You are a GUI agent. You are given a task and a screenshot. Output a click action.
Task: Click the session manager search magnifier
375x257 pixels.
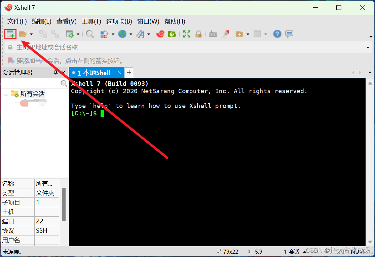coord(64,83)
